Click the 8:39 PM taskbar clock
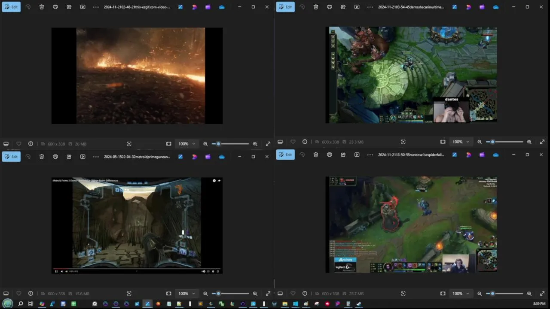 [539, 304]
